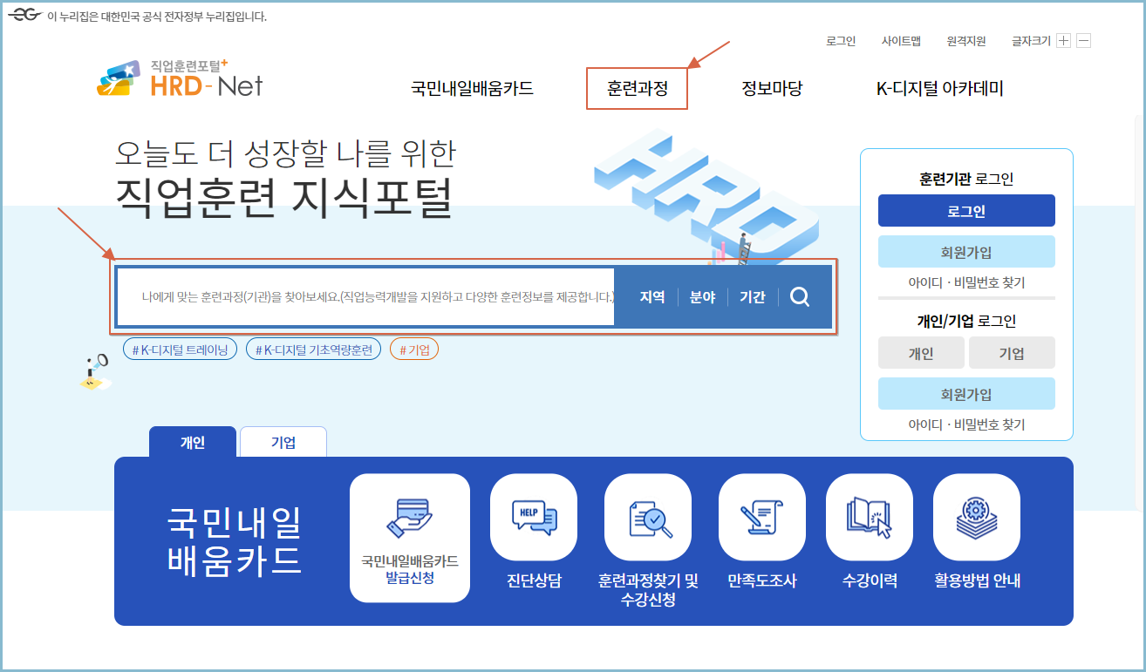Image resolution: width=1146 pixels, height=672 pixels.
Task: Click the 훈련기관 로그인 button
Action: (965, 210)
